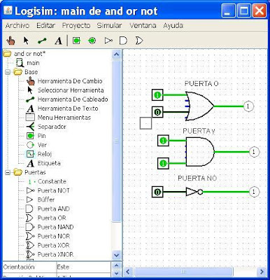
Task: Toggle the lower input pin of AND gate
Action: click(163, 163)
